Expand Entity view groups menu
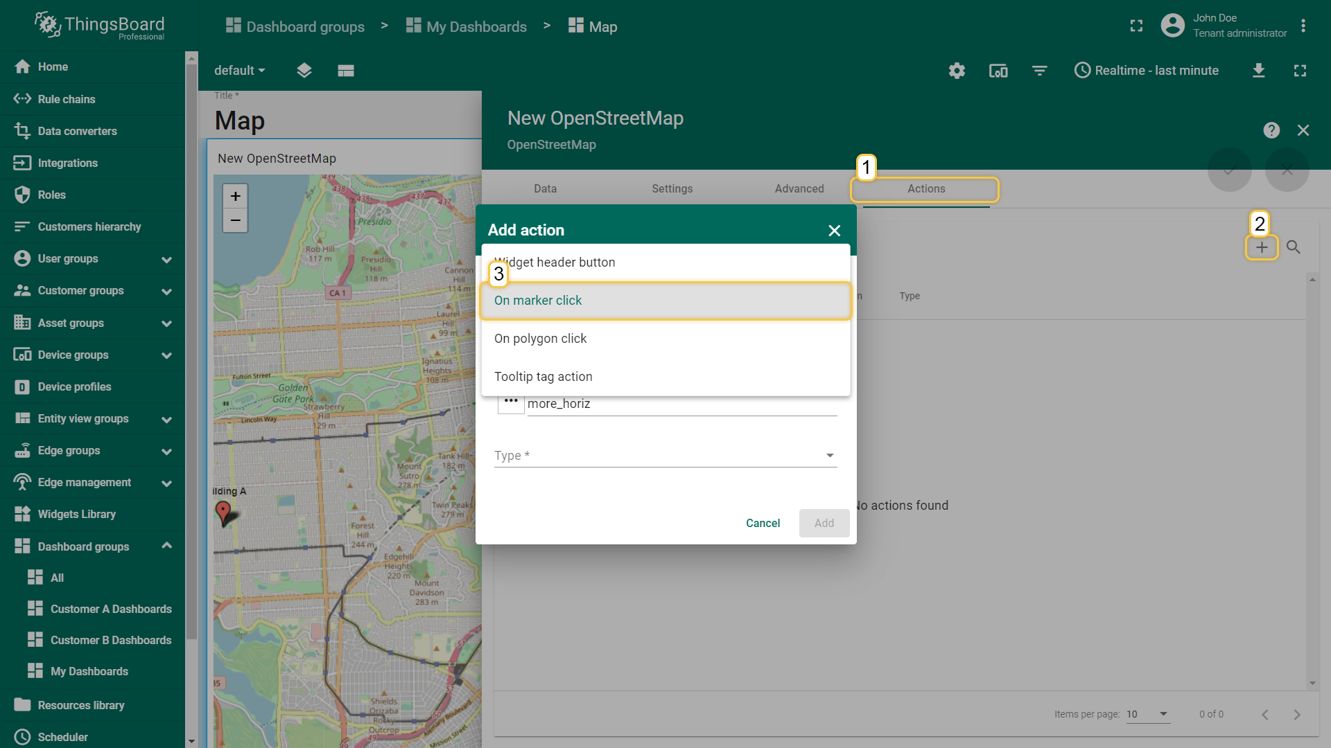 point(166,420)
